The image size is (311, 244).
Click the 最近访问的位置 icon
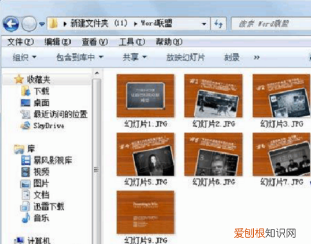25,114
